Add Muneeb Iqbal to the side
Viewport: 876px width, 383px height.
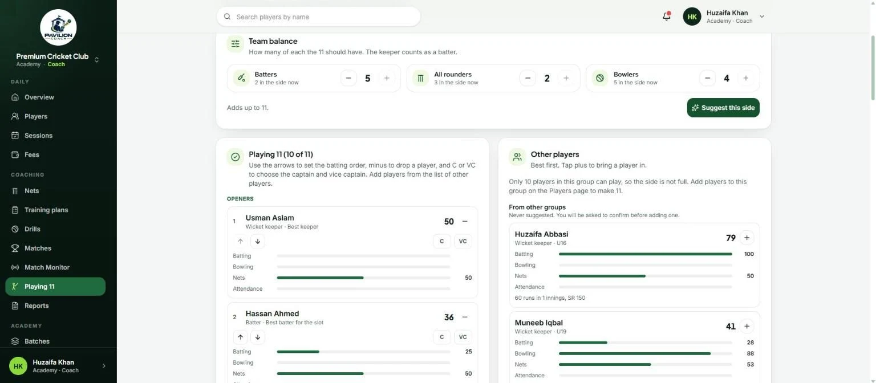747,326
